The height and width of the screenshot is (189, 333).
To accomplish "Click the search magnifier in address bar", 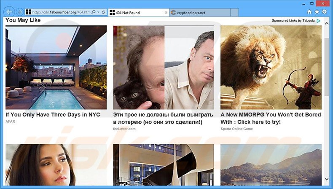I will (94, 12).
